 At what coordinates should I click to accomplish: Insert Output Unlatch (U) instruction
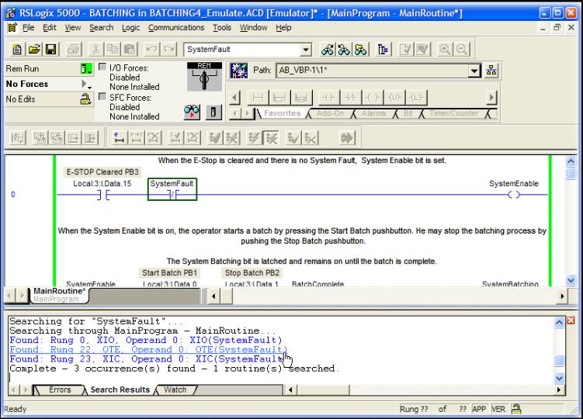394,98
